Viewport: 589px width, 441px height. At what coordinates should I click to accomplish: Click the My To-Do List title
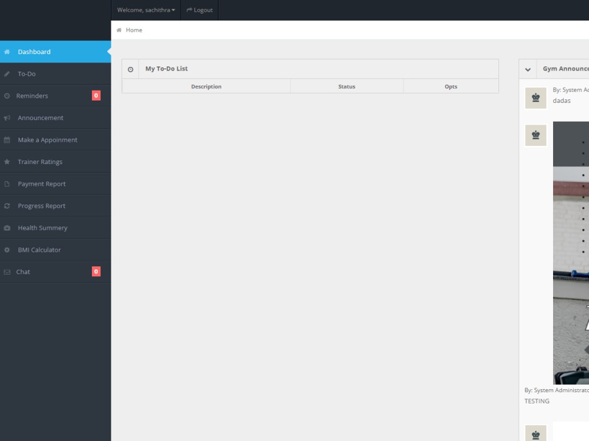click(x=167, y=69)
